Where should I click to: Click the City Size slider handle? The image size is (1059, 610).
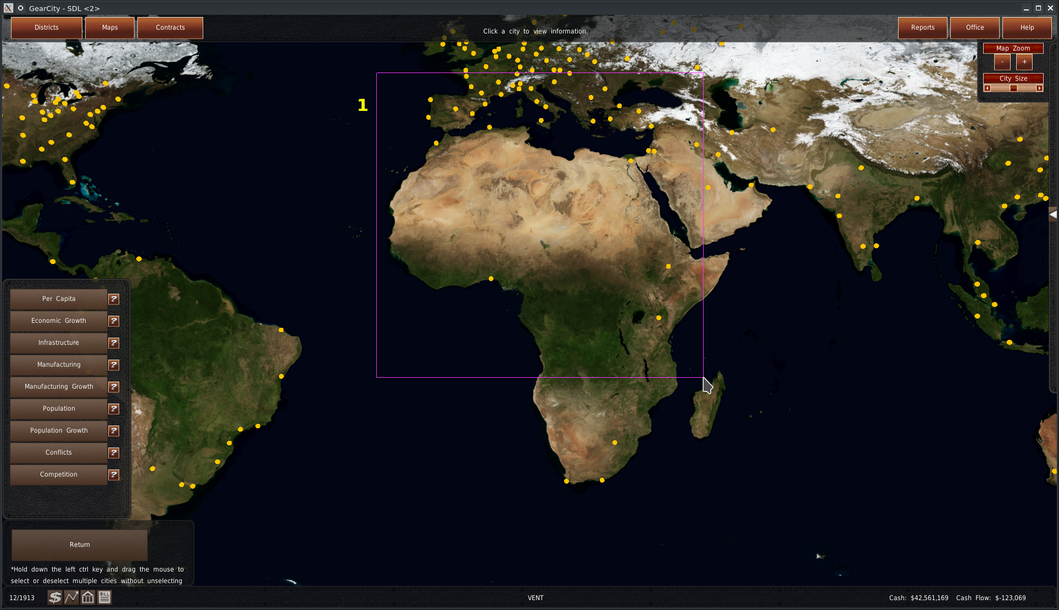(x=1013, y=88)
